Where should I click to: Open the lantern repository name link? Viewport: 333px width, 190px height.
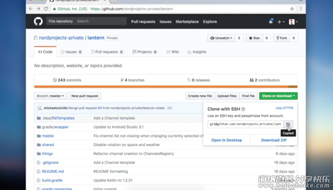pyautogui.click(x=96, y=38)
